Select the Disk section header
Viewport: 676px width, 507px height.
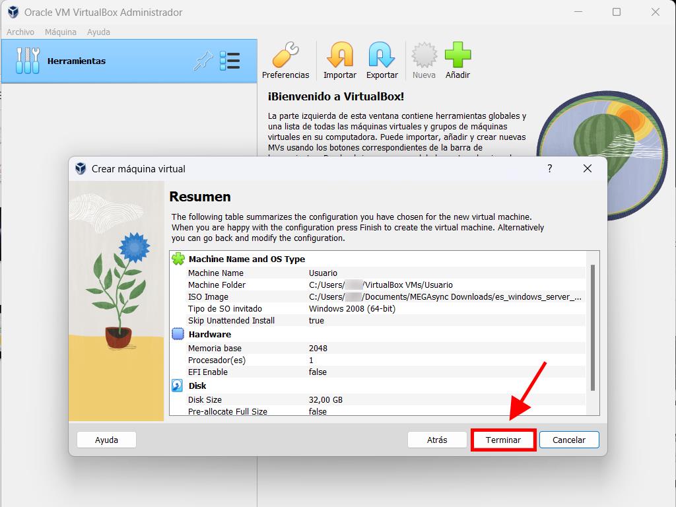(x=197, y=386)
